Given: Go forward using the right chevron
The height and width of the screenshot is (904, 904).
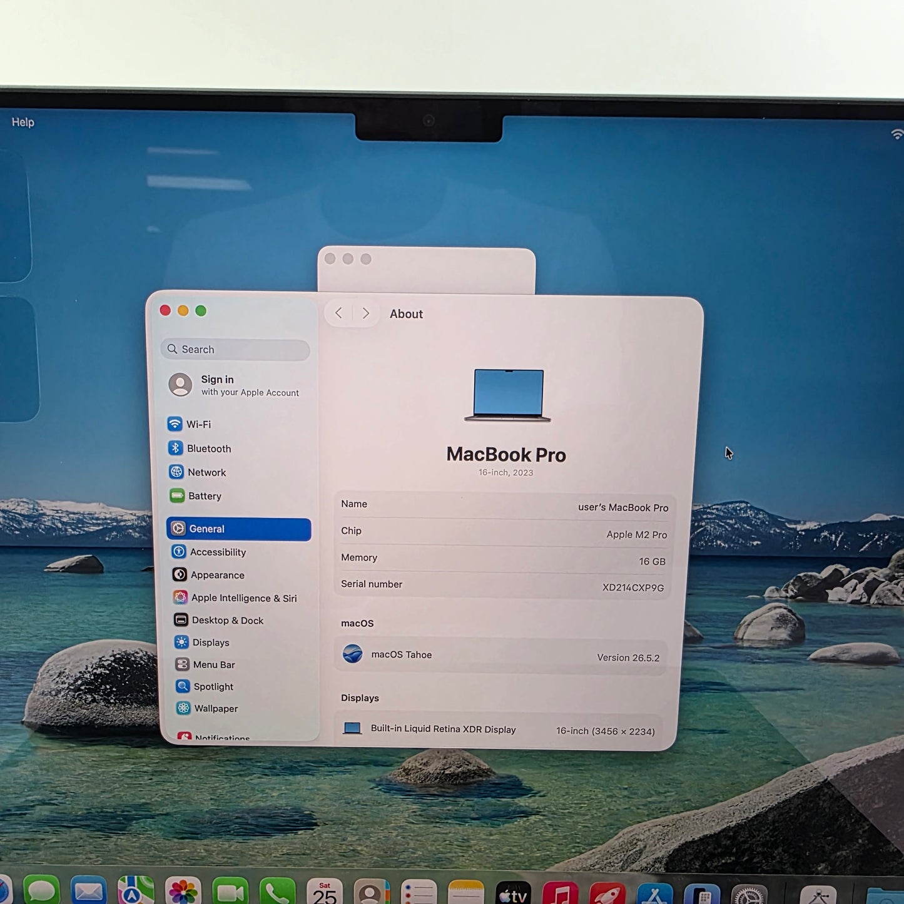Looking at the screenshot, I should point(366,313).
